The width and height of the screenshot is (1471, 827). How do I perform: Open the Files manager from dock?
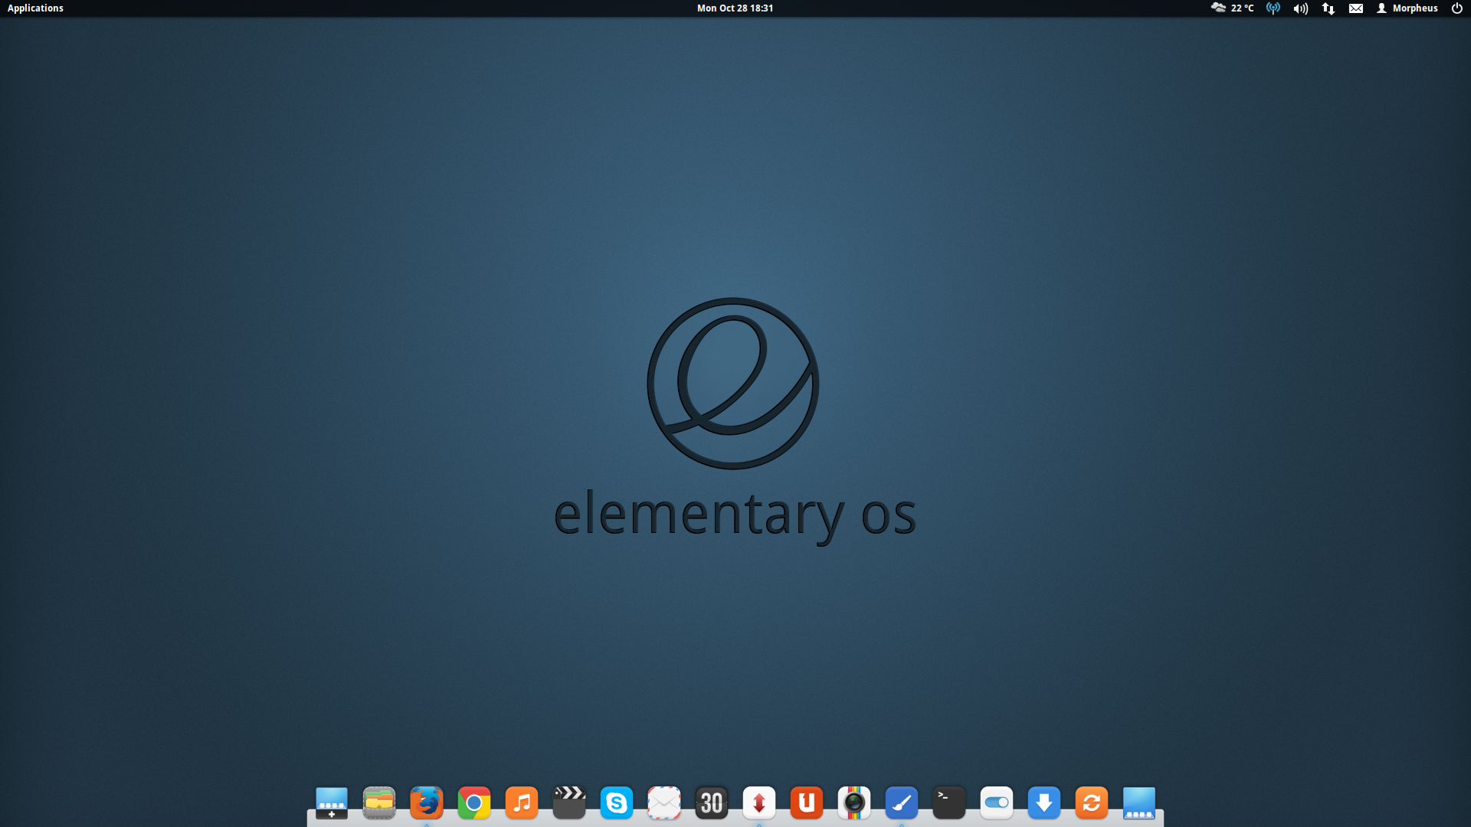[379, 803]
